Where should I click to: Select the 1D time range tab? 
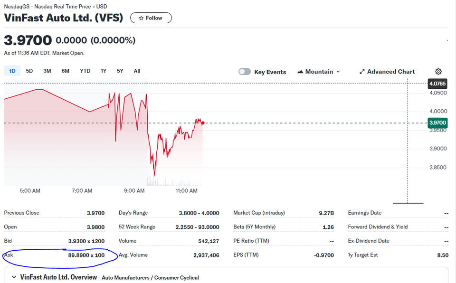[12, 71]
